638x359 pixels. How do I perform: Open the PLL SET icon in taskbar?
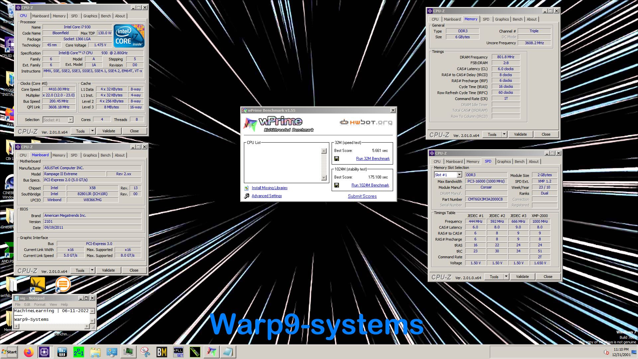[178, 352]
